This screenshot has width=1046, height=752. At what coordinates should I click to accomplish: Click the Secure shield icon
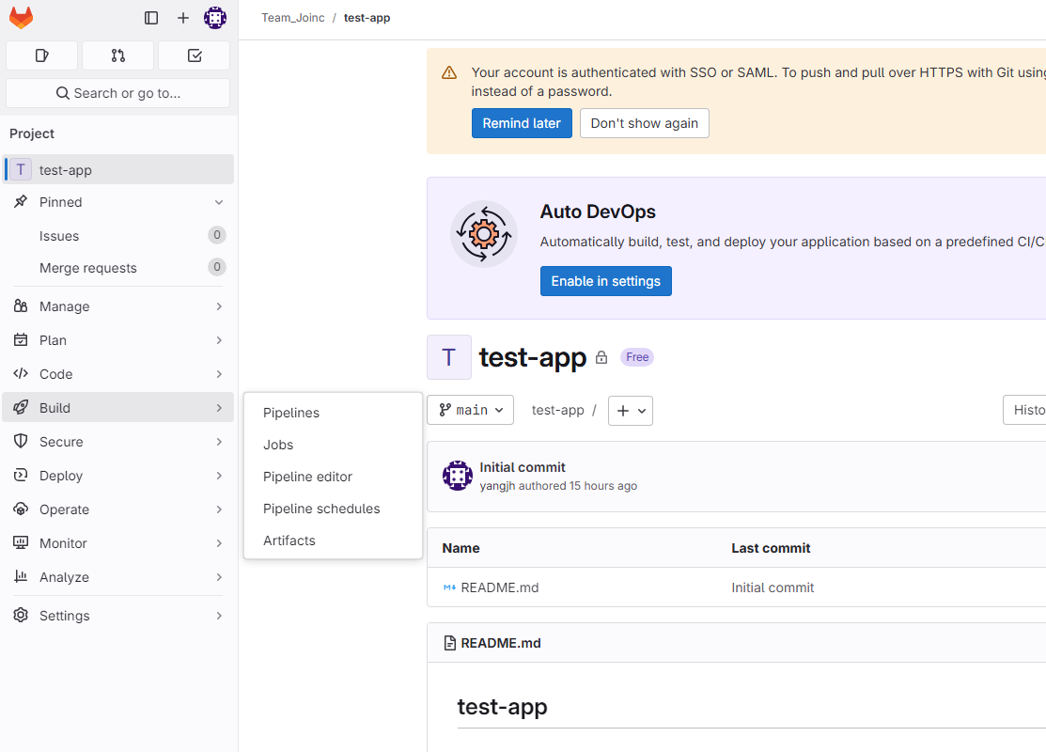(21, 441)
